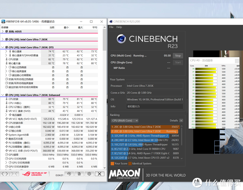Open the File menu in Cinebench
The width and height of the screenshot is (243, 190).
pos(111,27)
